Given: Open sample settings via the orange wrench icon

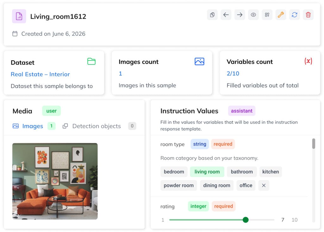Looking at the screenshot, I should click(x=281, y=15).
